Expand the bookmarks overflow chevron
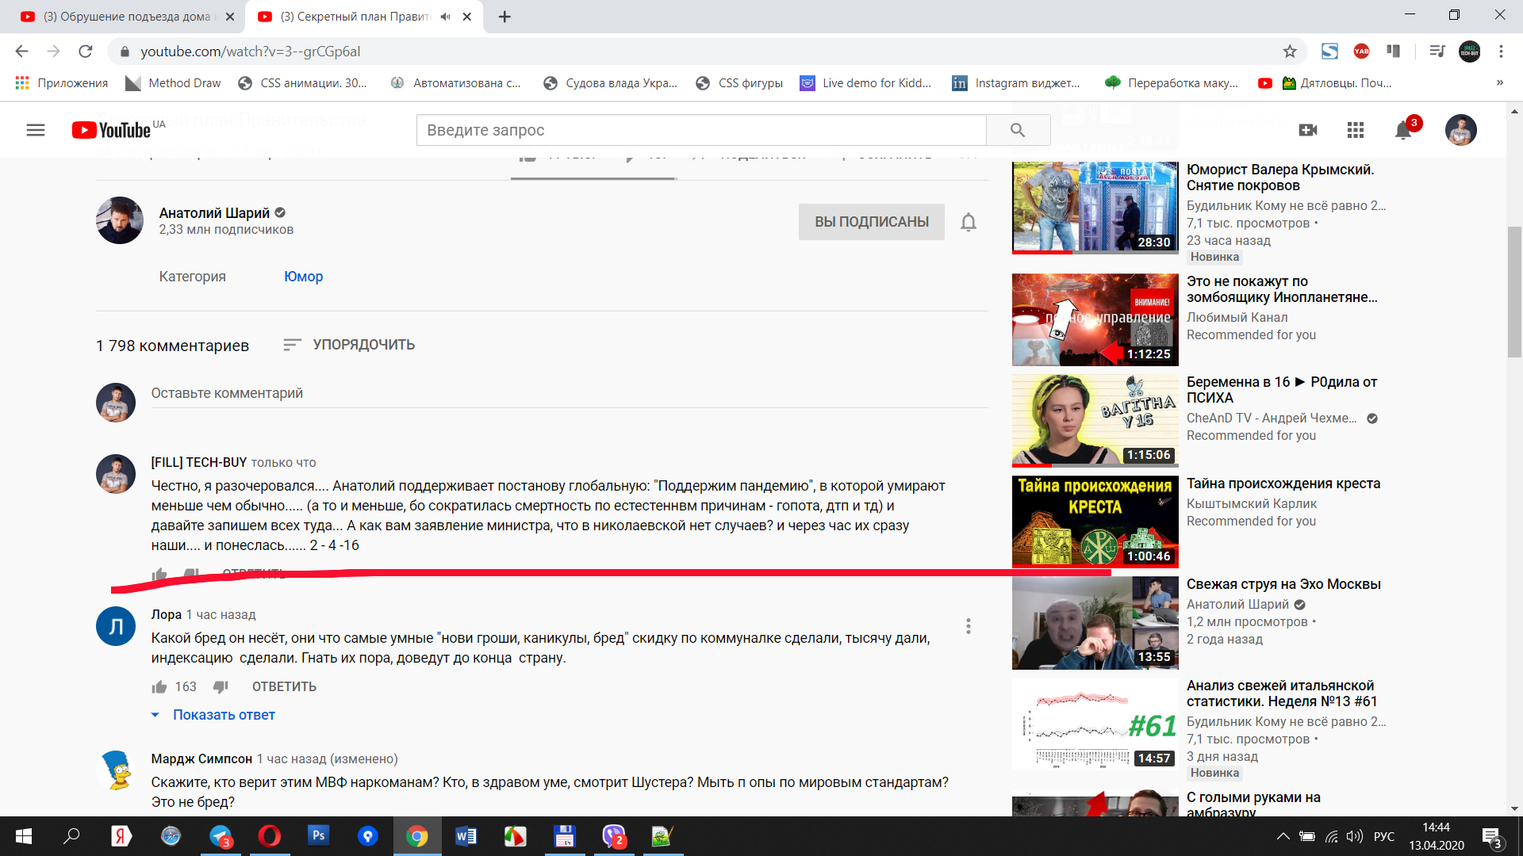 point(1499,83)
